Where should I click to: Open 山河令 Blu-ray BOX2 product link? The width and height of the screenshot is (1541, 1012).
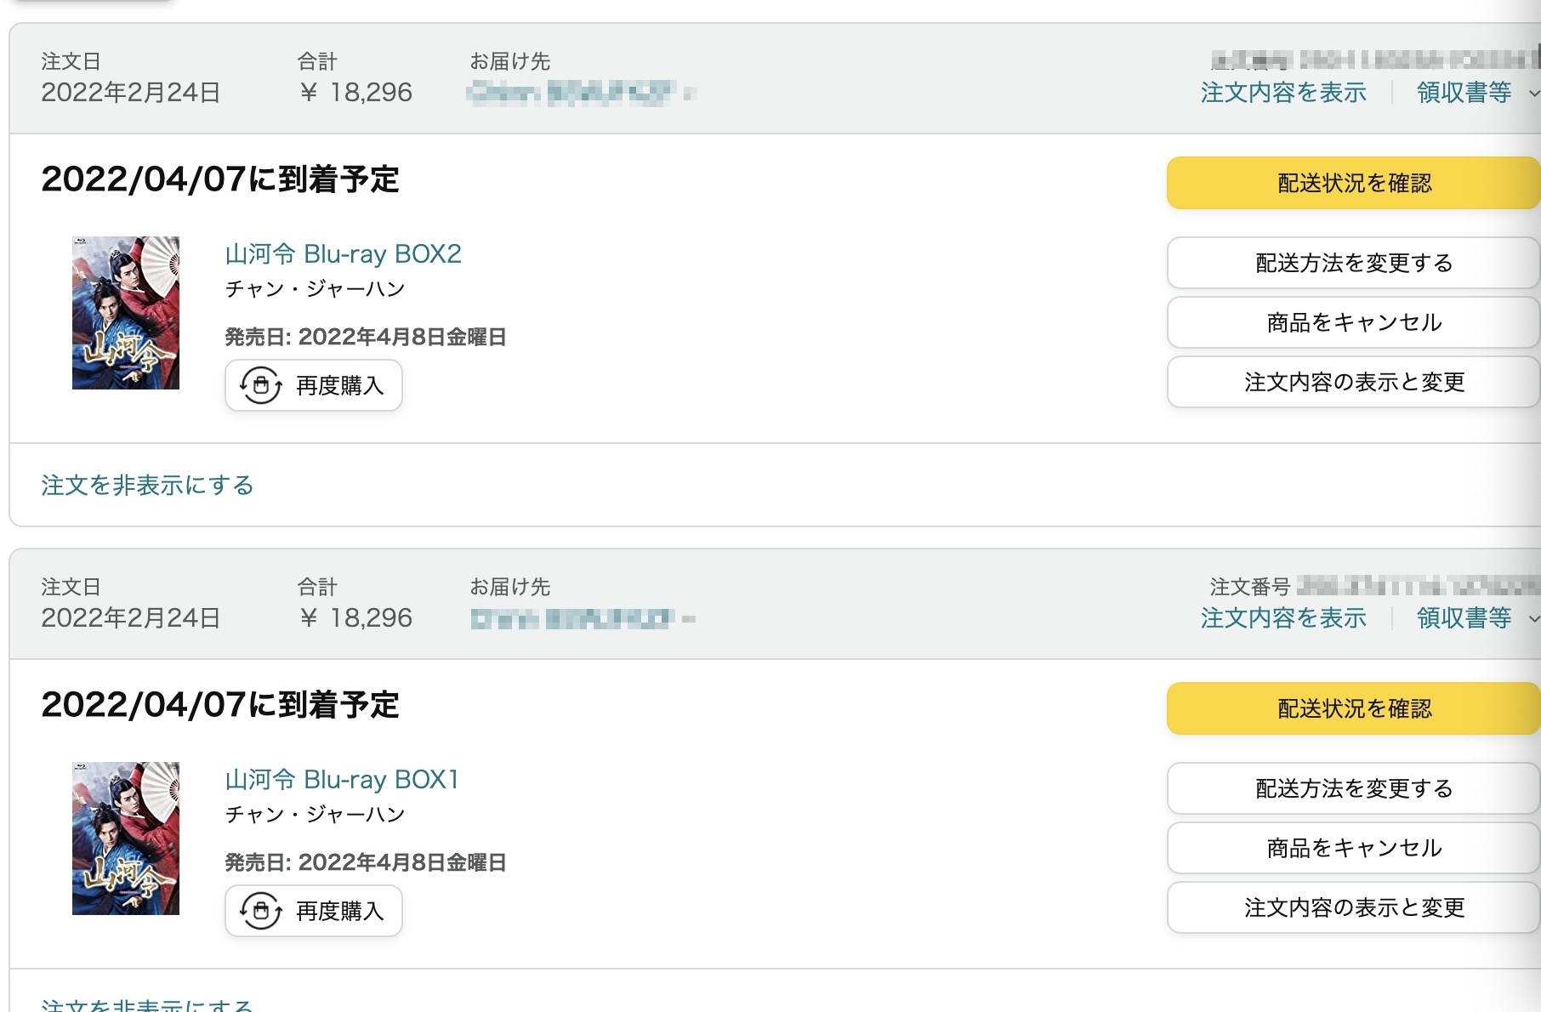[343, 254]
